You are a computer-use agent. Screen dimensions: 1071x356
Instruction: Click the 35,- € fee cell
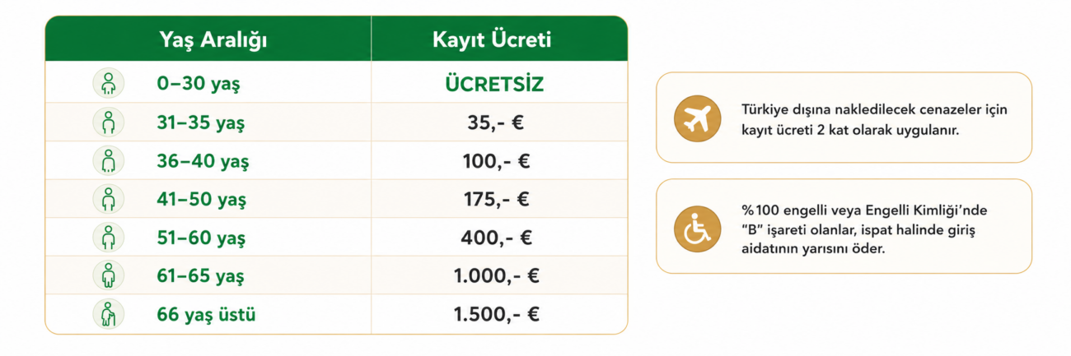tap(495, 123)
